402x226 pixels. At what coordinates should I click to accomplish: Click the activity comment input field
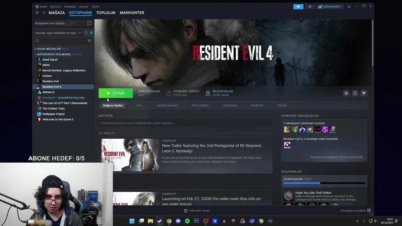pyautogui.click(x=185, y=123)
